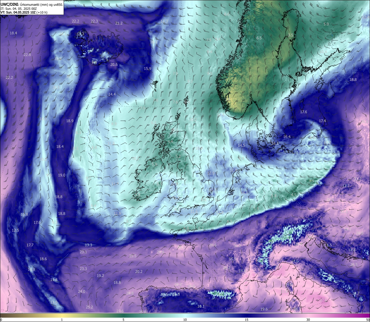Image resolution: width=370 pixels, height=322 pixels.
Task: Click the 18.6 value label
Action: 43,259
